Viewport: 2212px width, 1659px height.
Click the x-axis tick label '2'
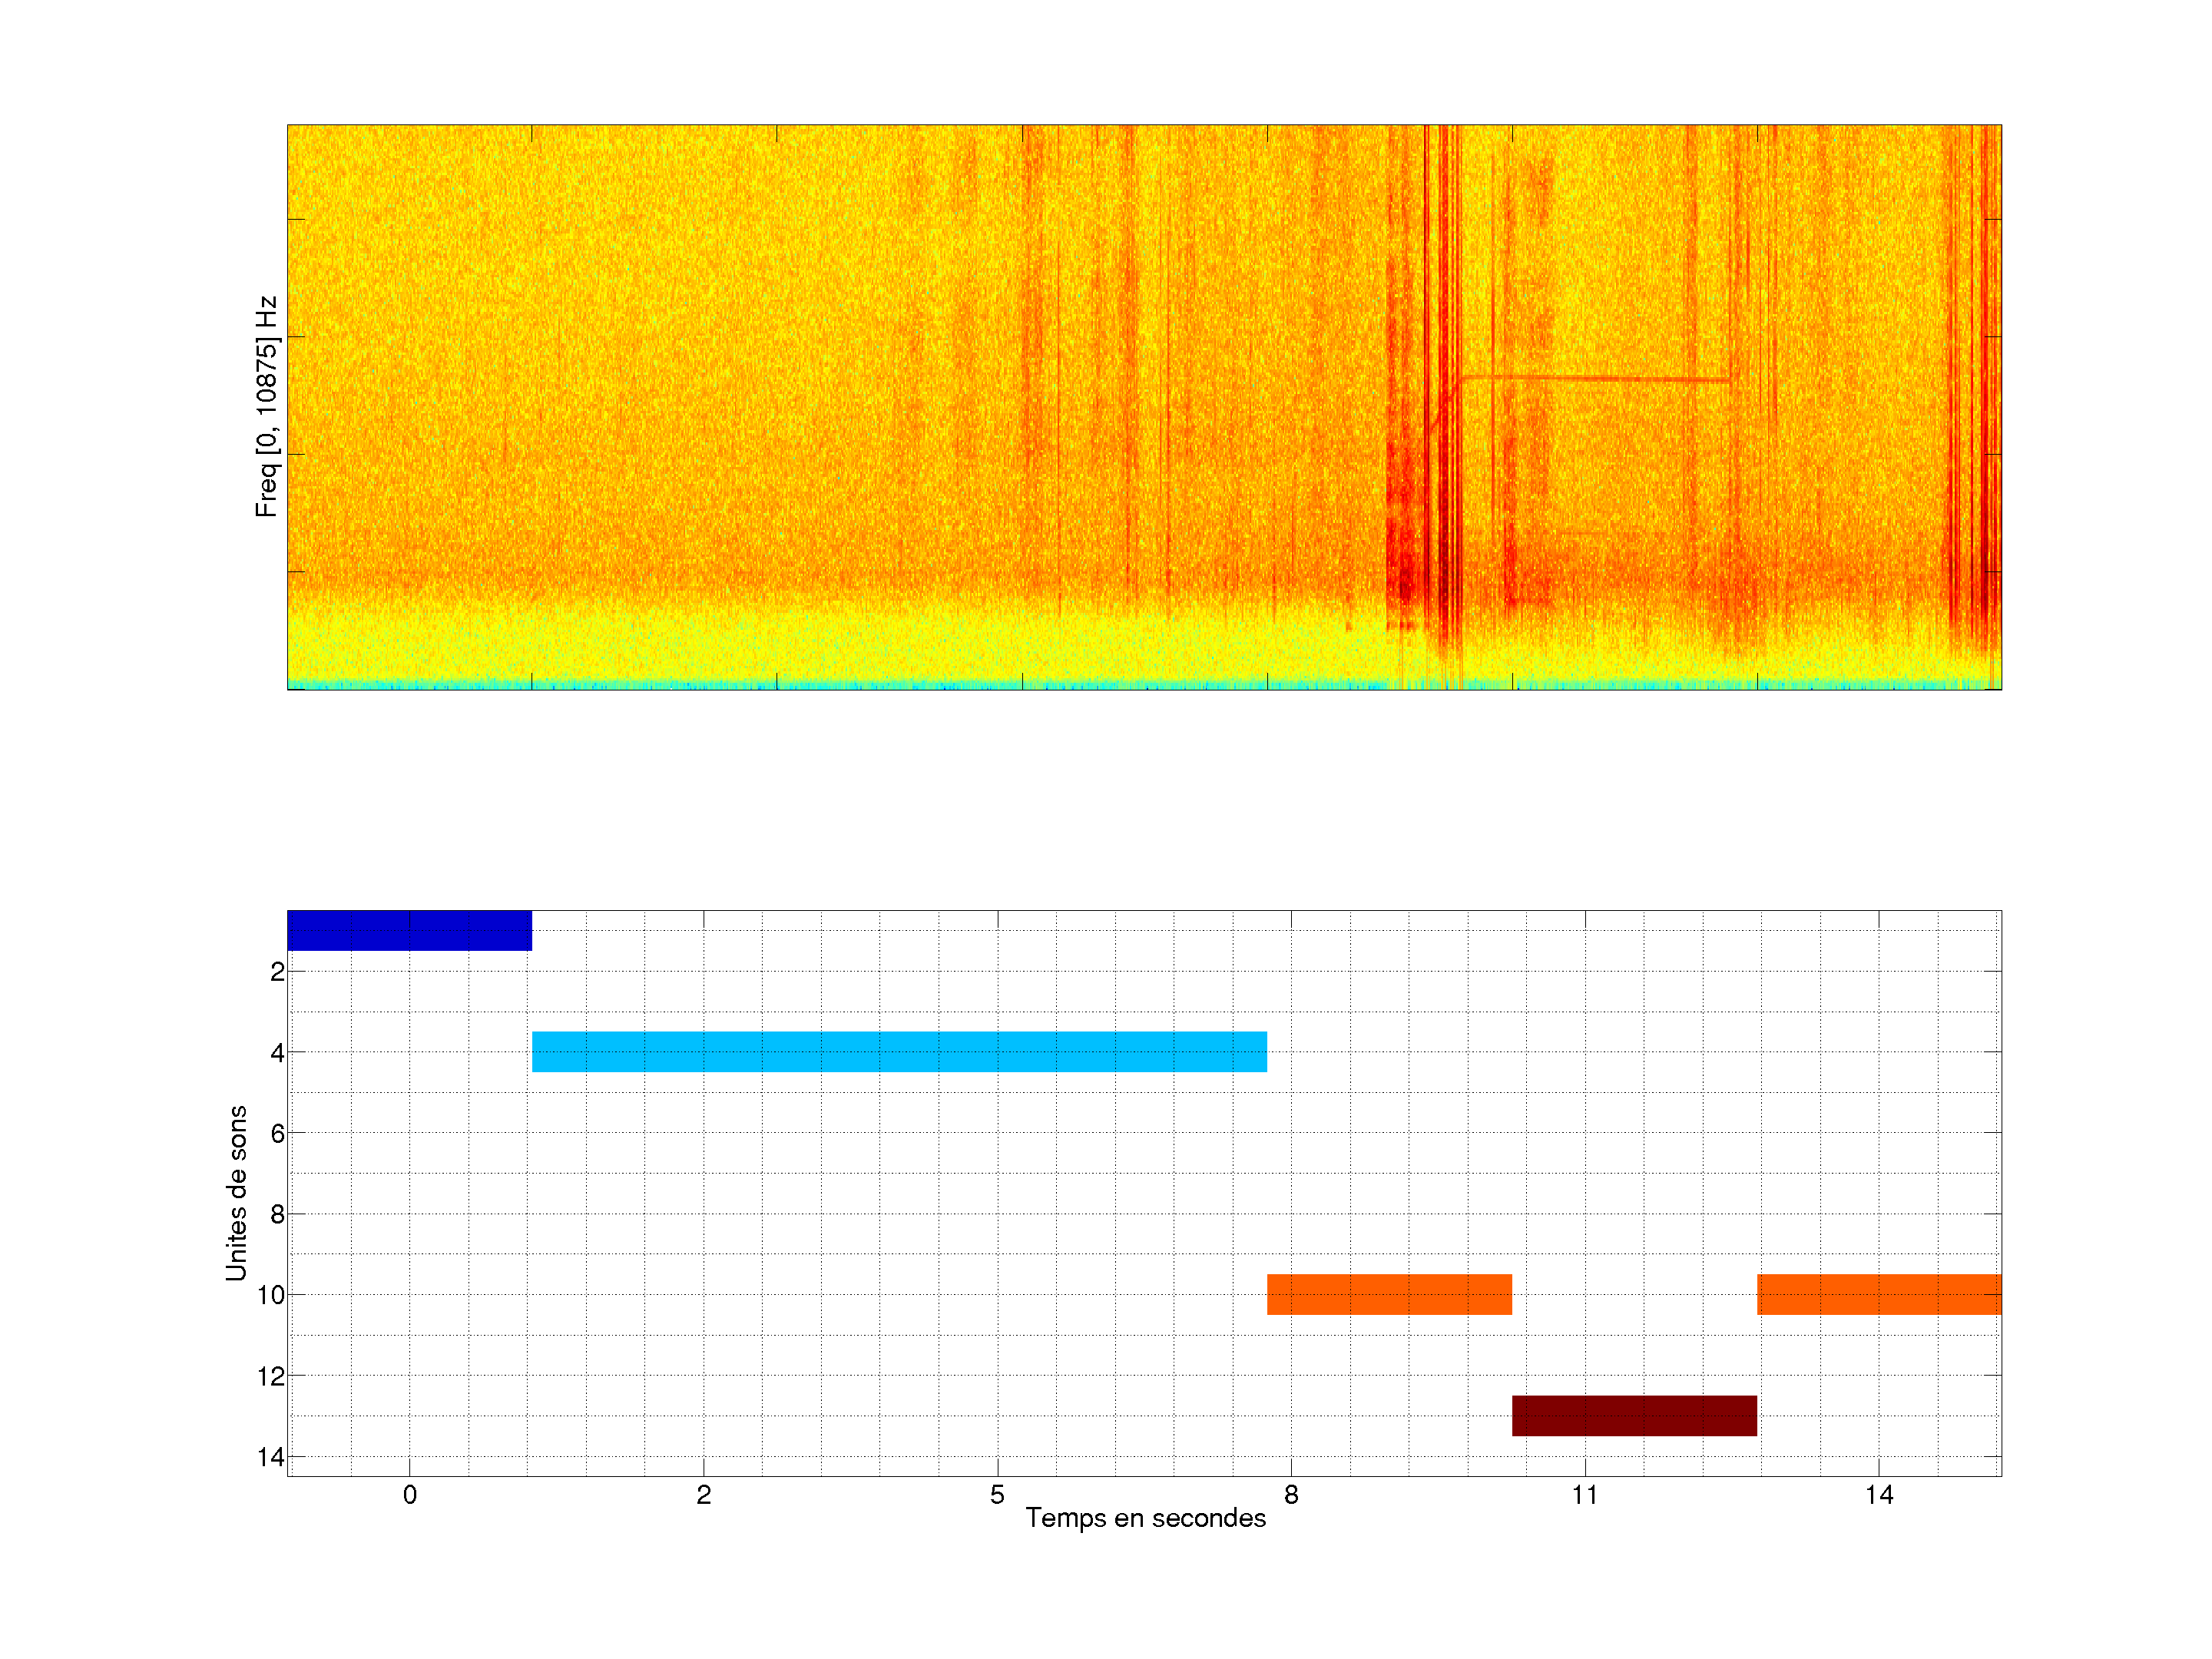point(704,1495)
